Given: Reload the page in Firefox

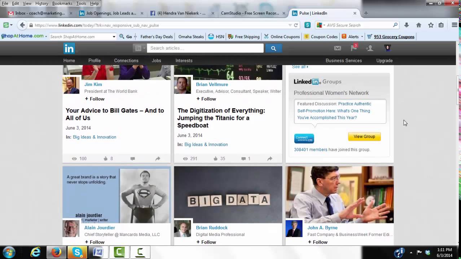Looking at the screenshot, I should tap(296, 25).
